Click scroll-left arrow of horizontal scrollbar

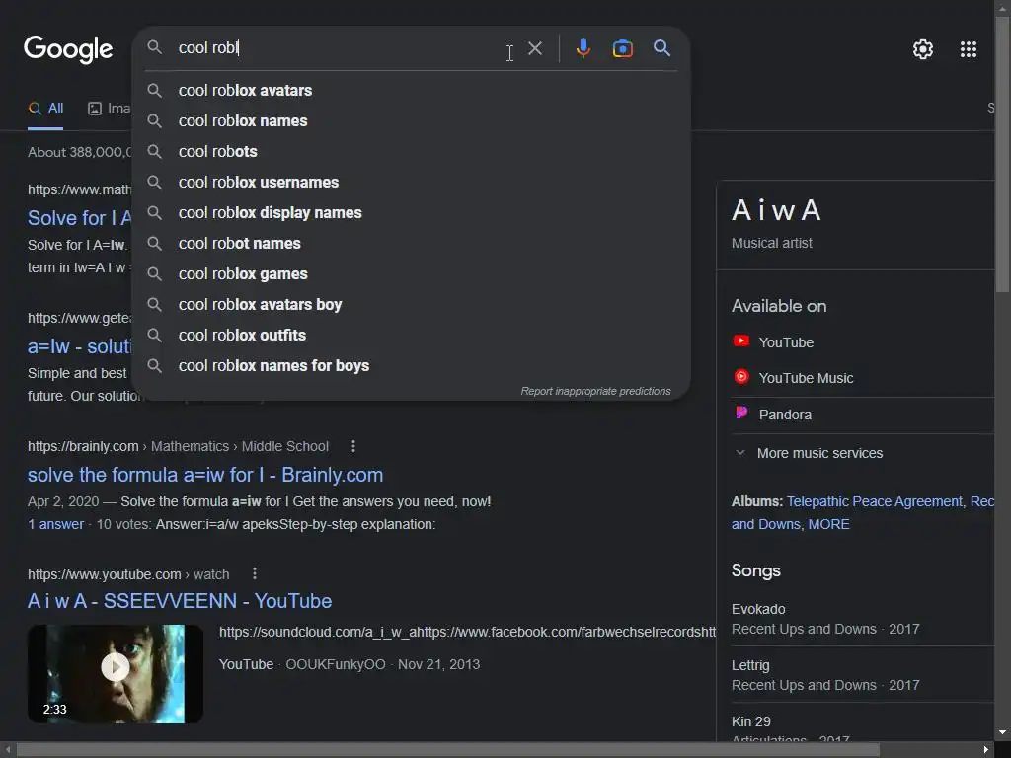7,750
